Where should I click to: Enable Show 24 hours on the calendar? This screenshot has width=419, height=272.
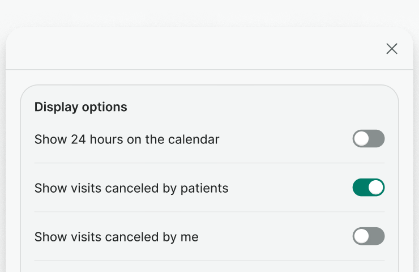click(x=369, y=139)
